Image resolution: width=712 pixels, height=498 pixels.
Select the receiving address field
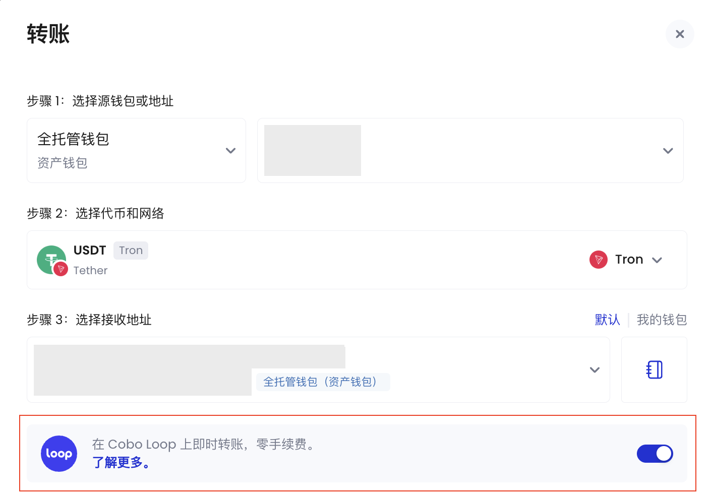tap(318, 369)
